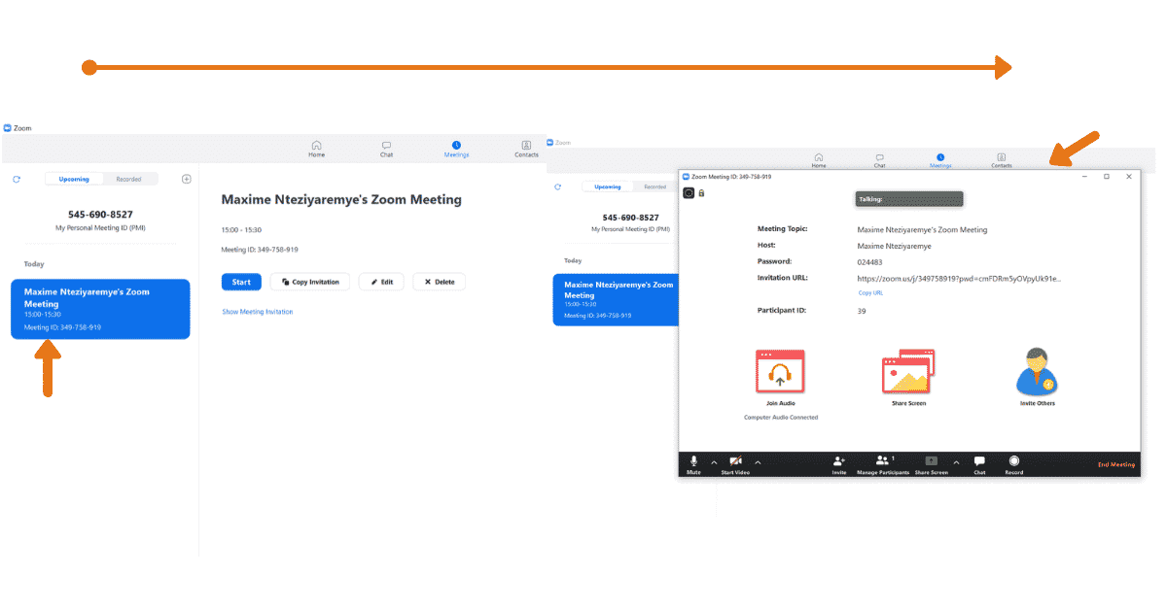The height and width of the screenshot is (610, 1167).
Task: Select Upcoming tab in right background window
Action: point(608,186)
